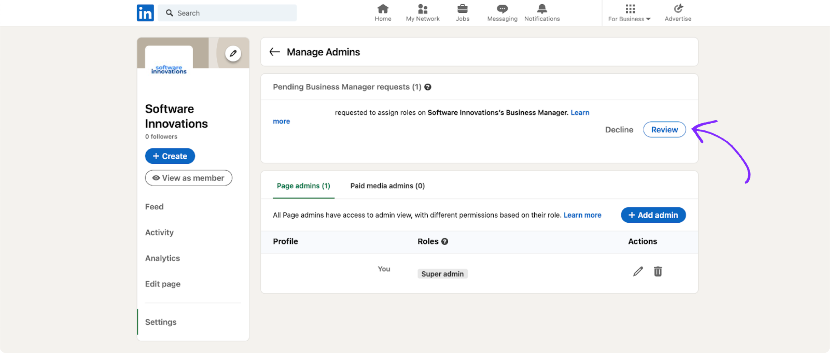Screen dimensions: 830x353
Task: Open the Advertise icon
Action: [x=677, y=10]
